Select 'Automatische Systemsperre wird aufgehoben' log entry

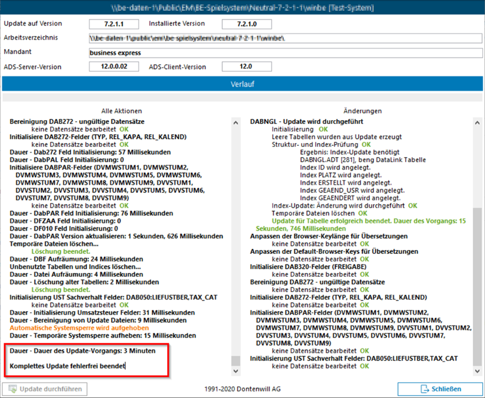[x=79, y=328]
